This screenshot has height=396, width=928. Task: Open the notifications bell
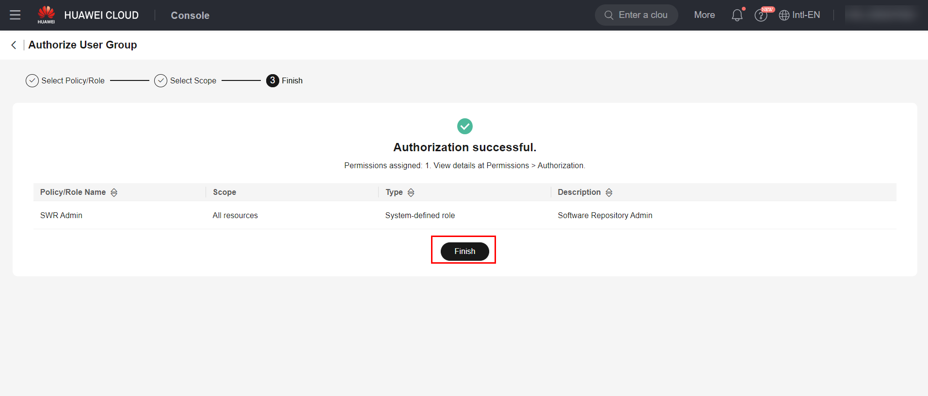click(x=737, y=15)
